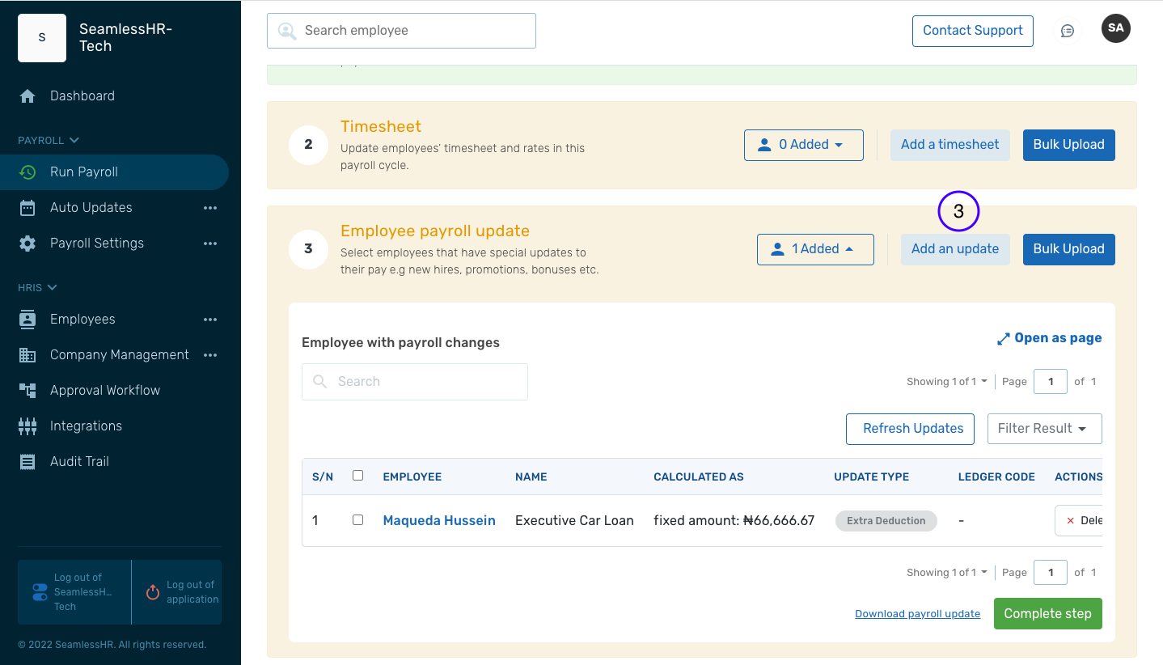
Task: Open Payroll Settings via the gear icon
Action: point(27,243)
